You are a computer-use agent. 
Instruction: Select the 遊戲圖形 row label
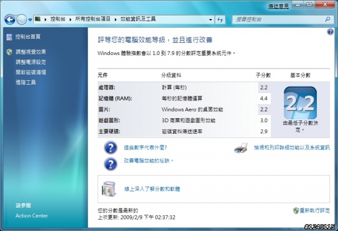point(109,121)
